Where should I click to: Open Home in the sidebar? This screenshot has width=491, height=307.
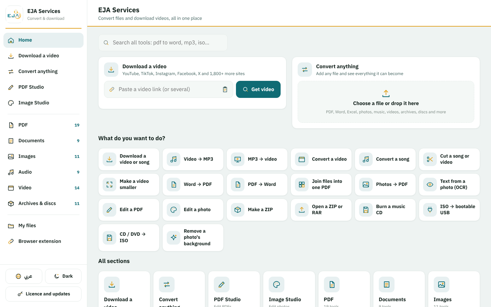43,40
